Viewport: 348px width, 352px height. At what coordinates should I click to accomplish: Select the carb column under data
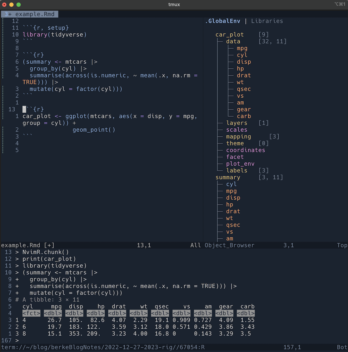(x=244, y=116)
